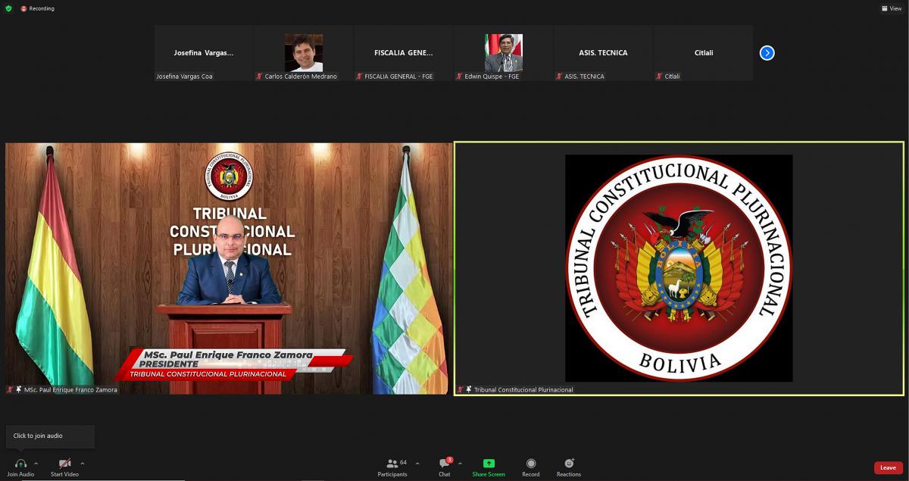Open the Chat panel
The height and width of the screenshot is (481, 909).
coord(444,464)
